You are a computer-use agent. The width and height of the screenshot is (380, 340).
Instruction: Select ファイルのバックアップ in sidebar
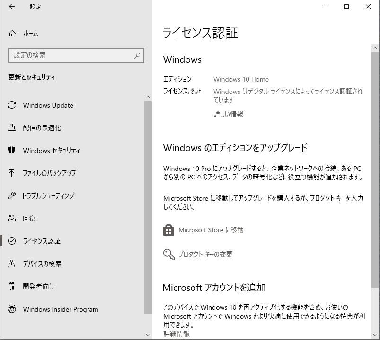[49, 173]
